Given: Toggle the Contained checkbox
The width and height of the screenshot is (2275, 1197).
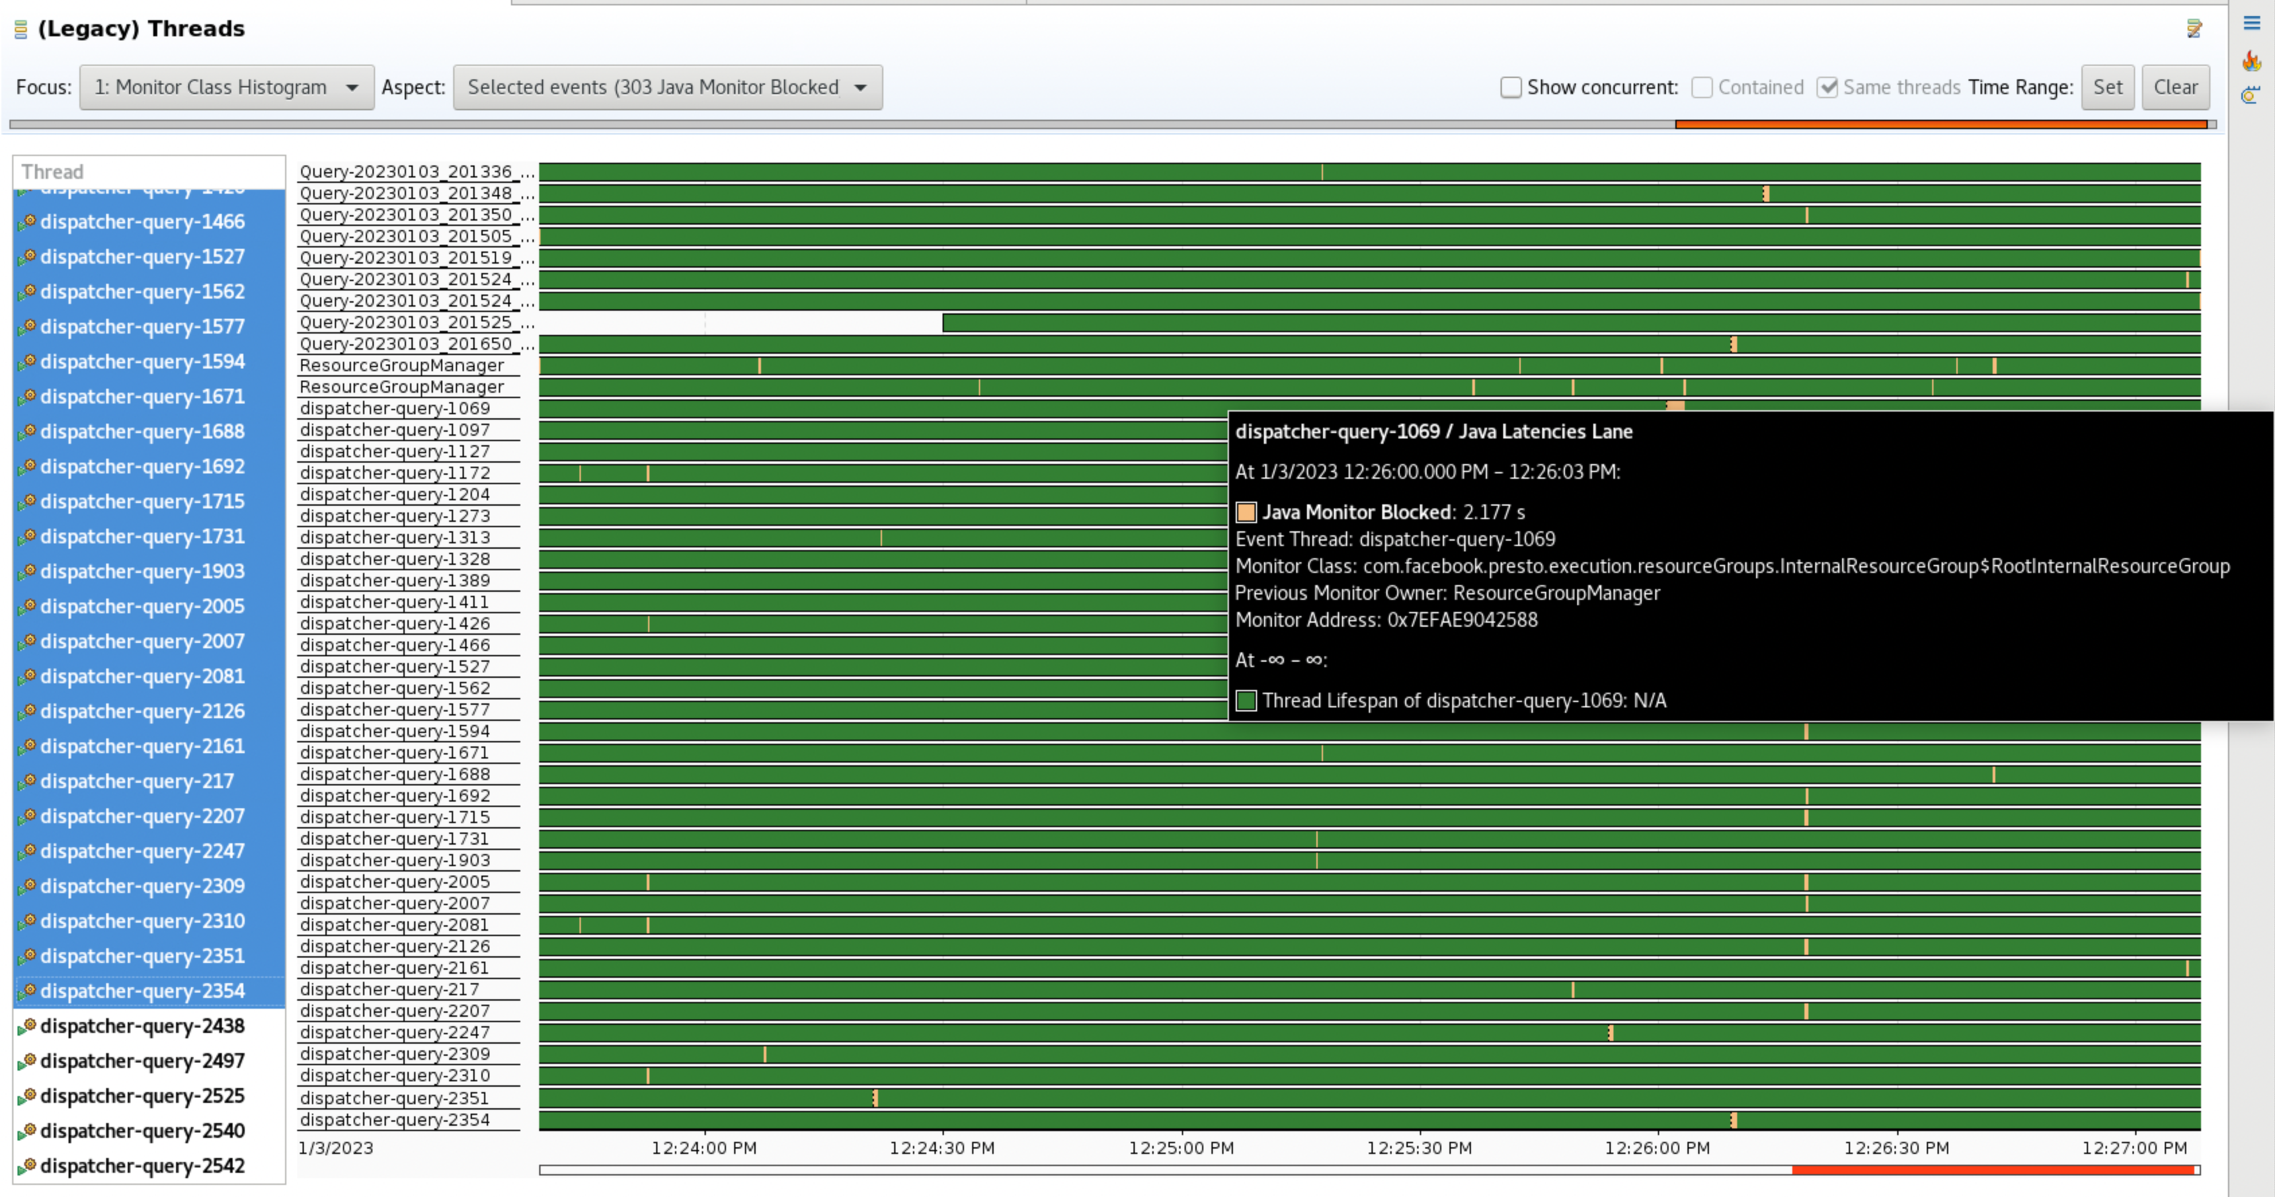Looking at the screenshot, I should [x=1702, y=87].
